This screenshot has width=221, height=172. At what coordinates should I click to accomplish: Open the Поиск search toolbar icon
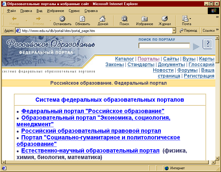point(124,19)
